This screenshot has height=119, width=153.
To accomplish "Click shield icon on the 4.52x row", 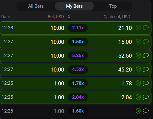I will click(138, 69).
